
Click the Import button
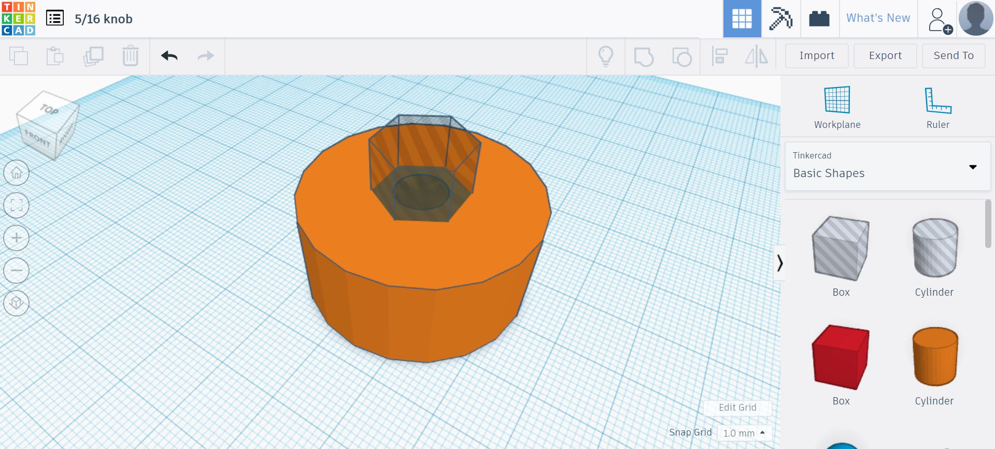point(817,55)
